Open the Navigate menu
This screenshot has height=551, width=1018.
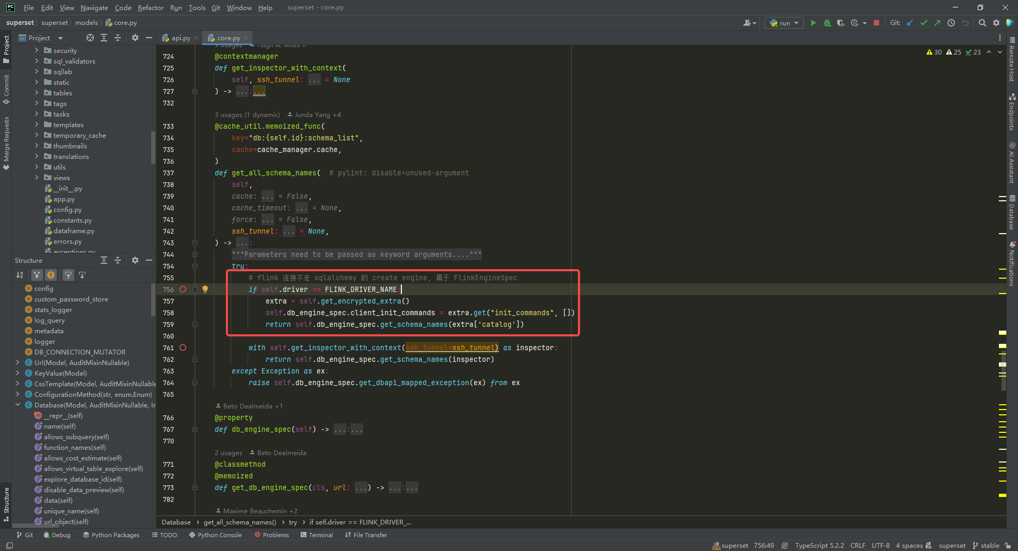point(94,7)
